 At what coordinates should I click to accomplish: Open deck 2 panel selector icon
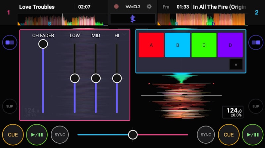point(256,43)
